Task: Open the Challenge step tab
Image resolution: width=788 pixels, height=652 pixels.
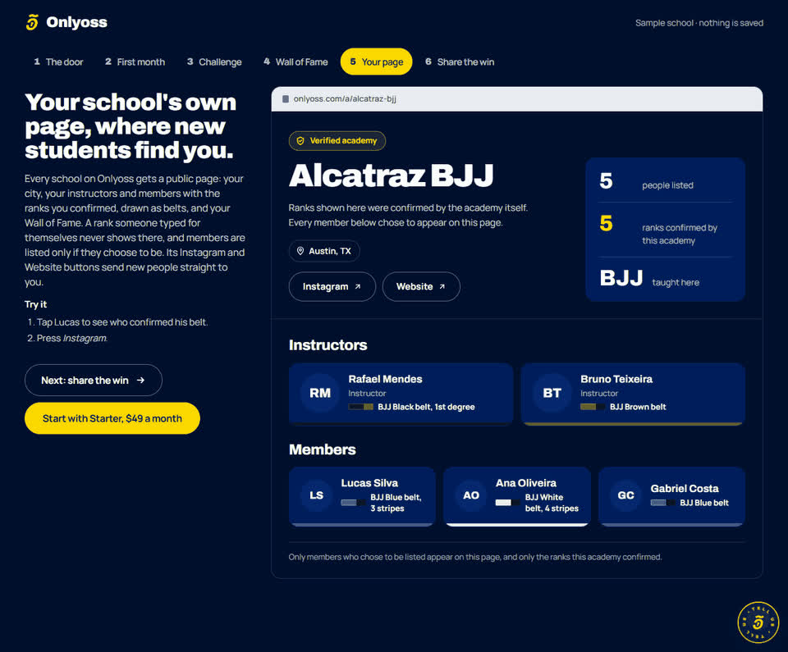Action: pos(214,62)
